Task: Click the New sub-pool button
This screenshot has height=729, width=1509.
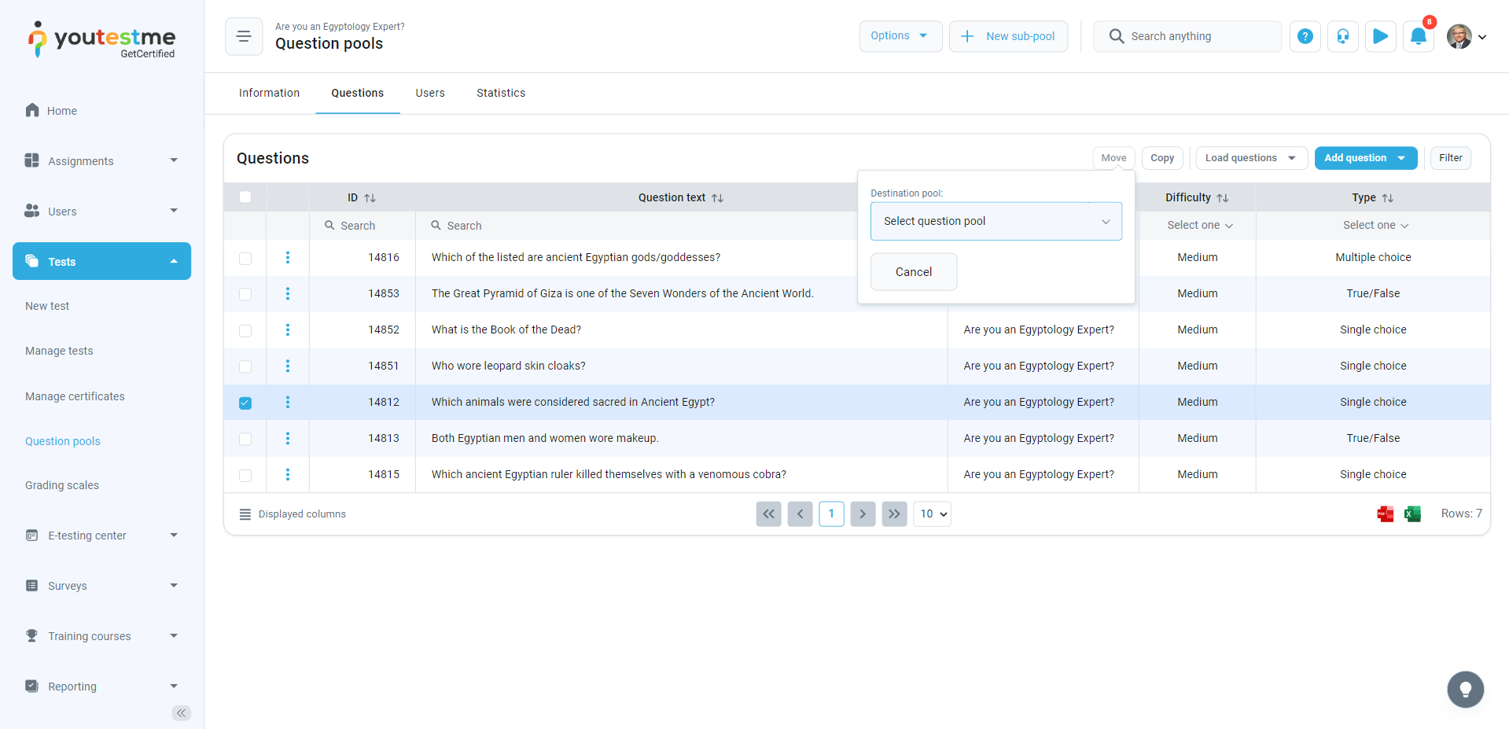Action: click(1008, 36)
